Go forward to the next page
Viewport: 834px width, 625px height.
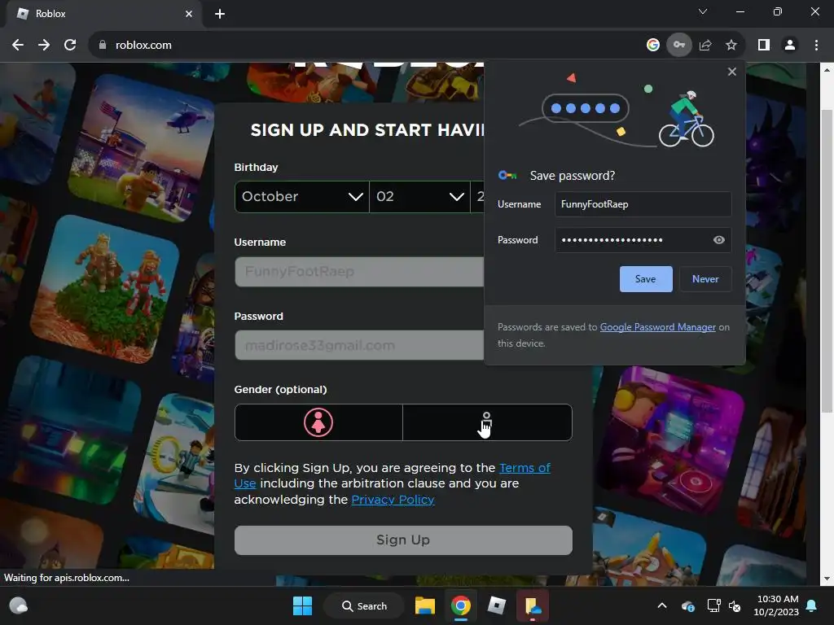coord(44,46)
